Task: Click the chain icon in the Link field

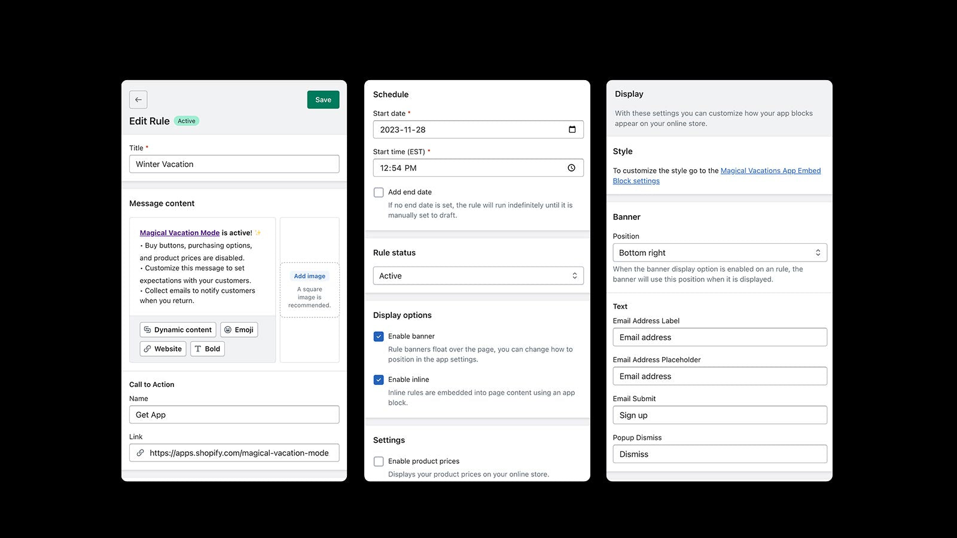Action: pos(140,453)
